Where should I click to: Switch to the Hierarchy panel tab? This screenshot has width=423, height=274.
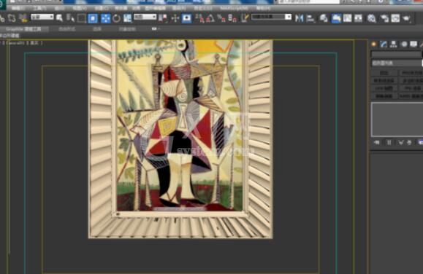393,44
